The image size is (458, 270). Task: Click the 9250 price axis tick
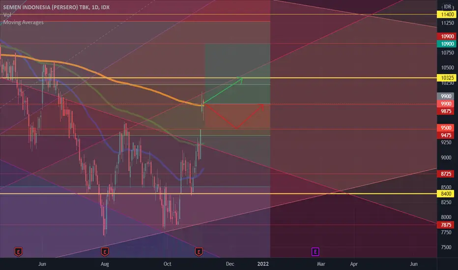446,142
